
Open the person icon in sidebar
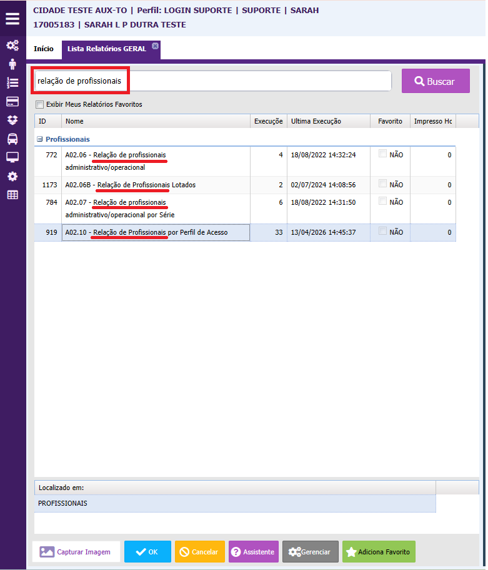pos(12,64)
